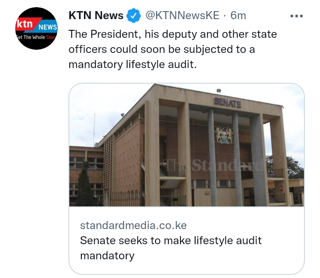Open the three-dot more options menu

tap(296, 16)
